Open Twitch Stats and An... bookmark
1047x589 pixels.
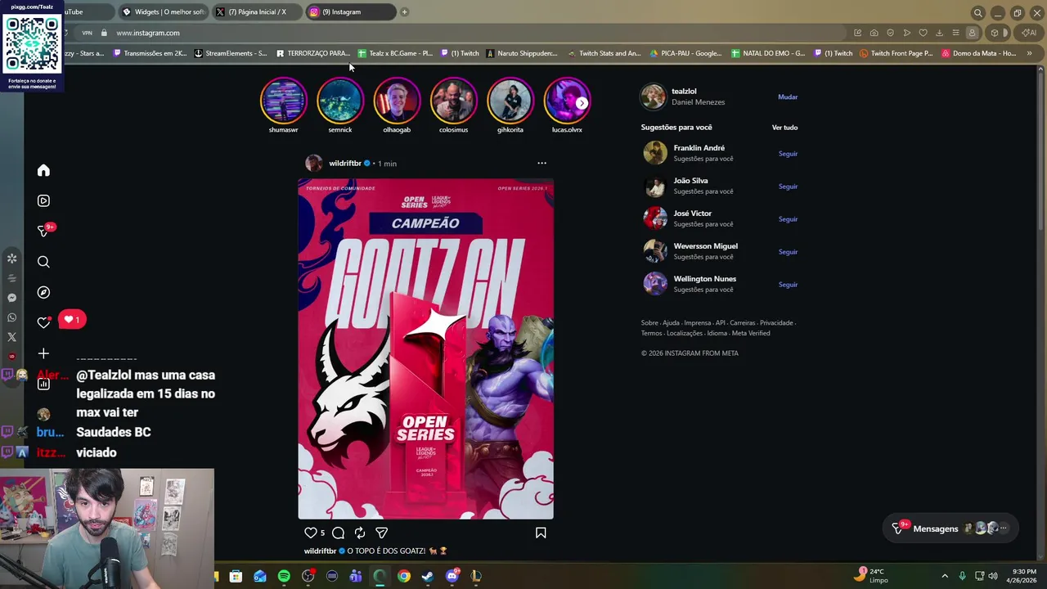[604, 53]
